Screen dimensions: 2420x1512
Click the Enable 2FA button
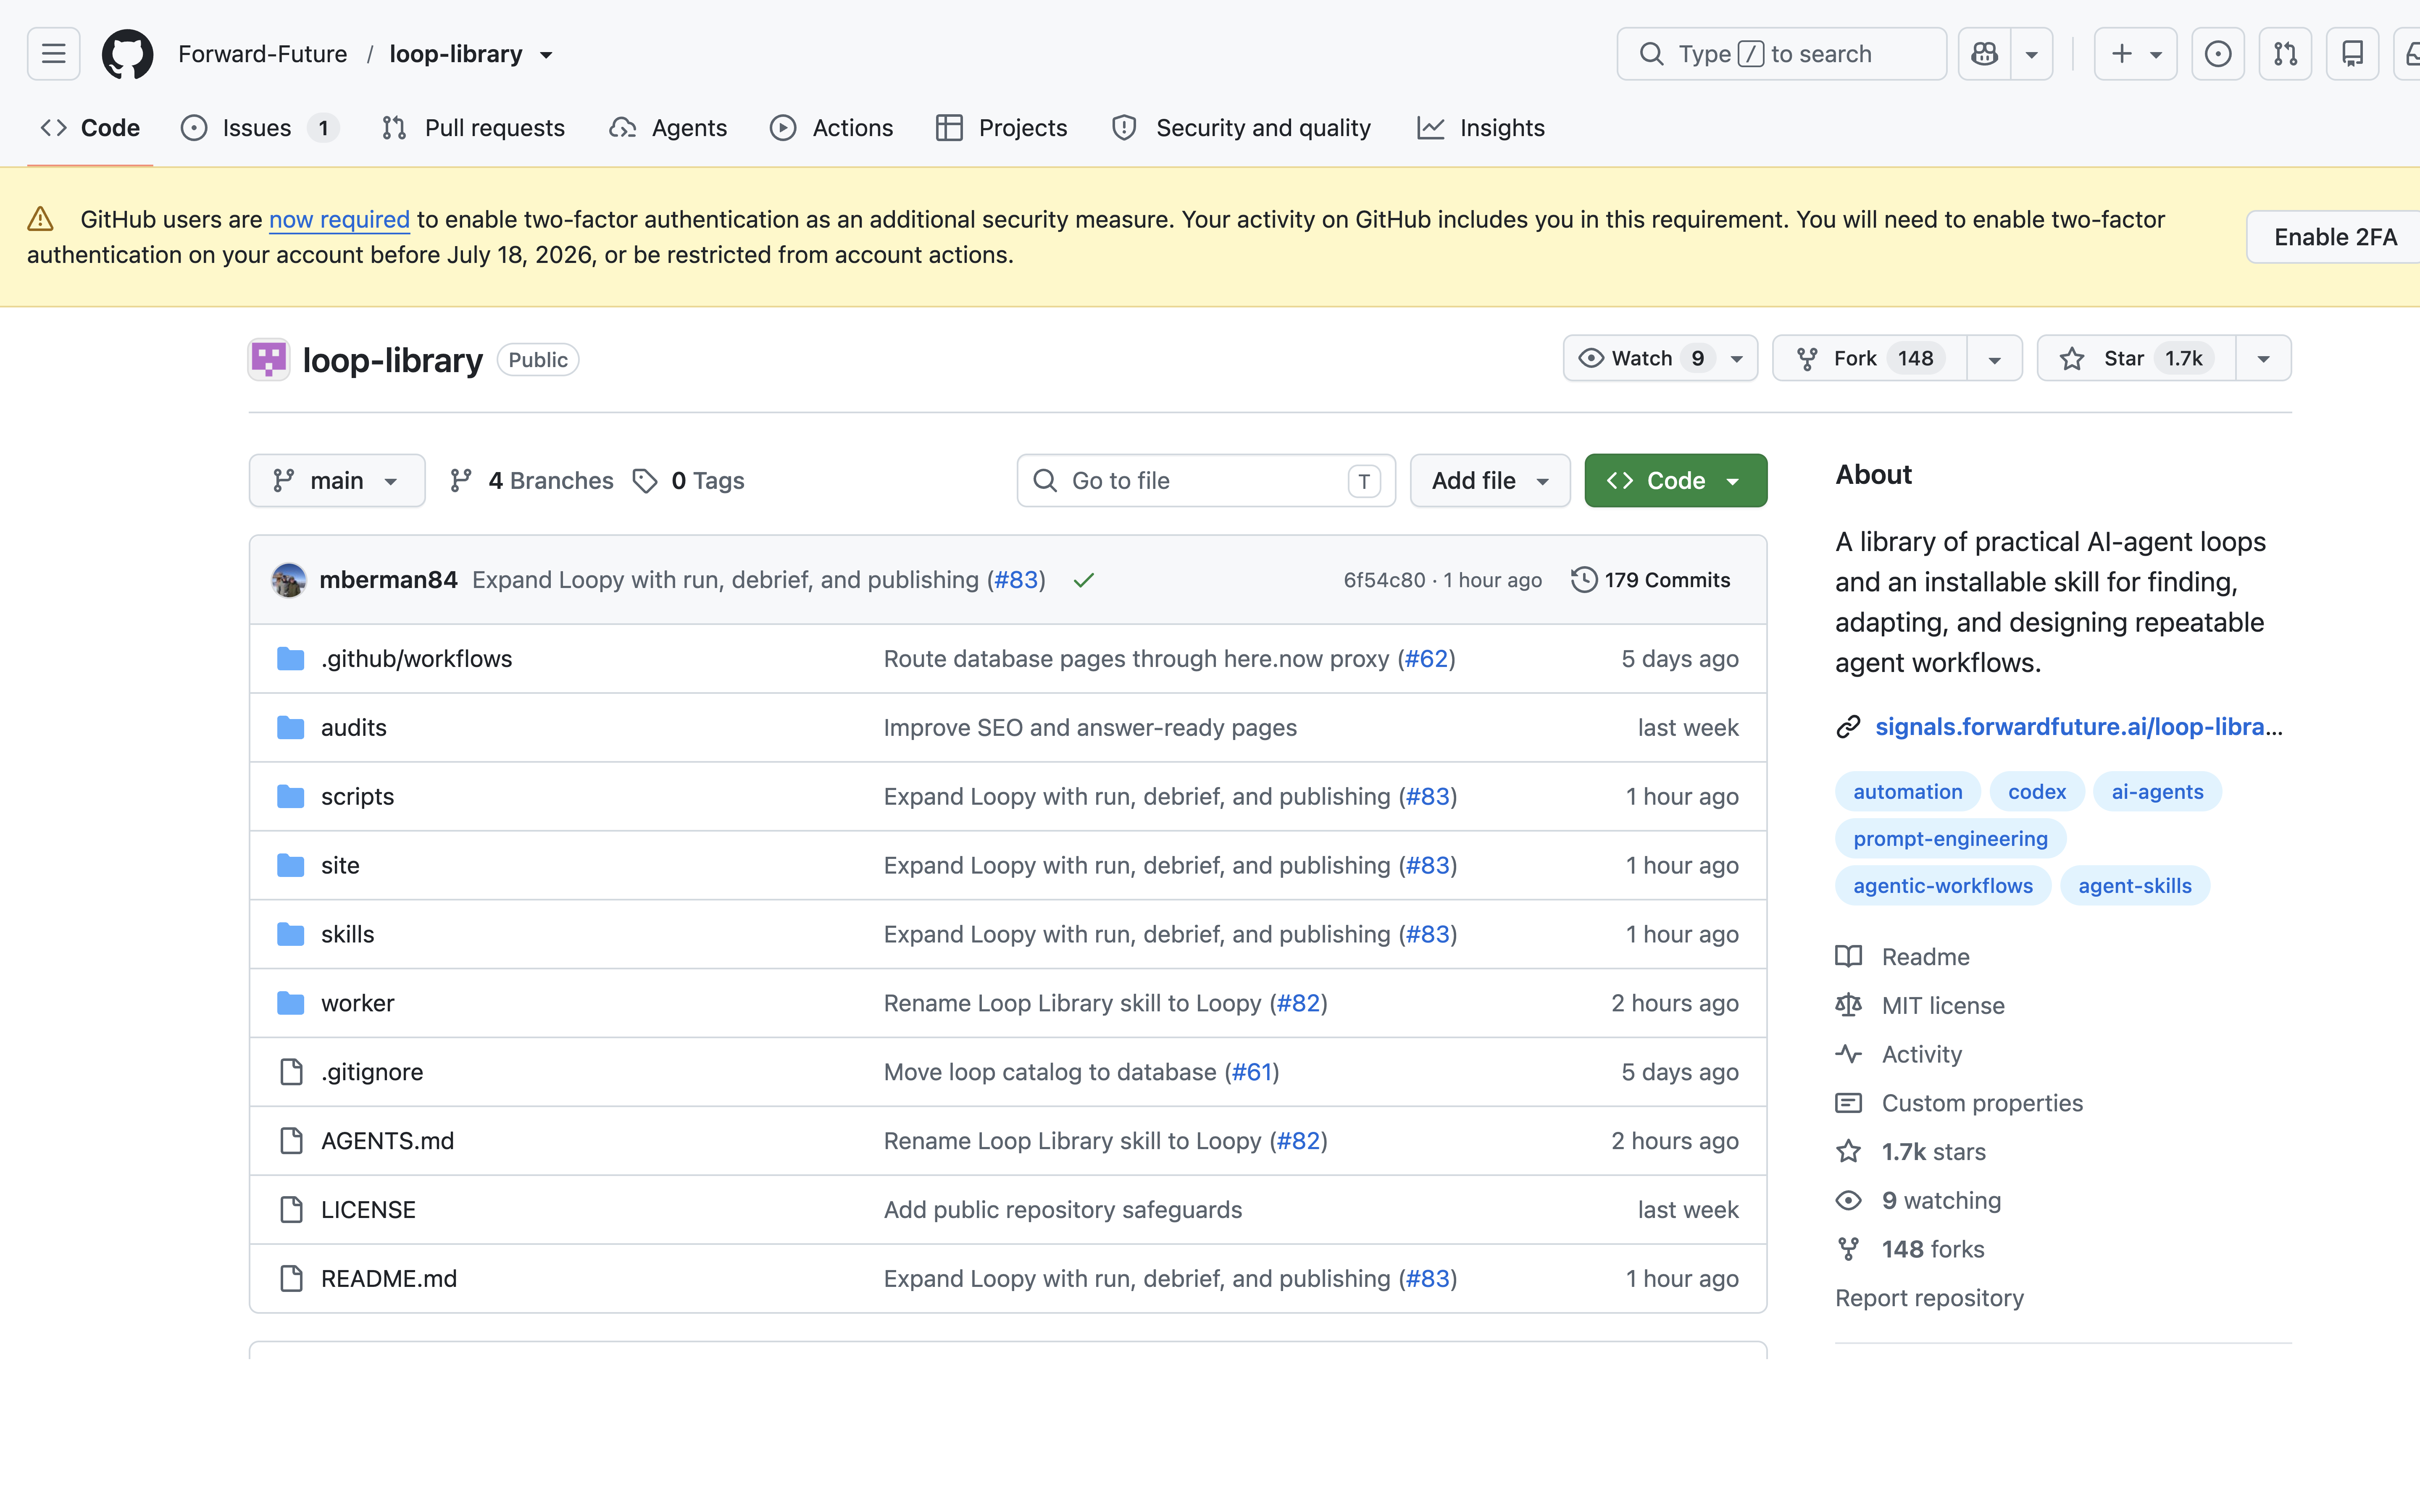[x=2334, y=237]
